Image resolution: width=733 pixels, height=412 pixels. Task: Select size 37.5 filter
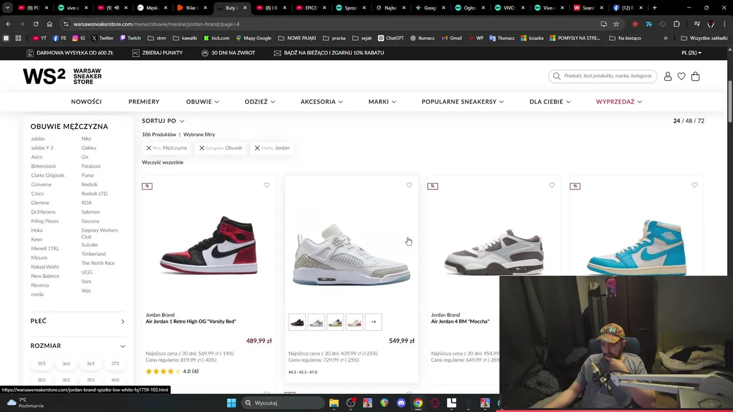(x=115, y=363)
